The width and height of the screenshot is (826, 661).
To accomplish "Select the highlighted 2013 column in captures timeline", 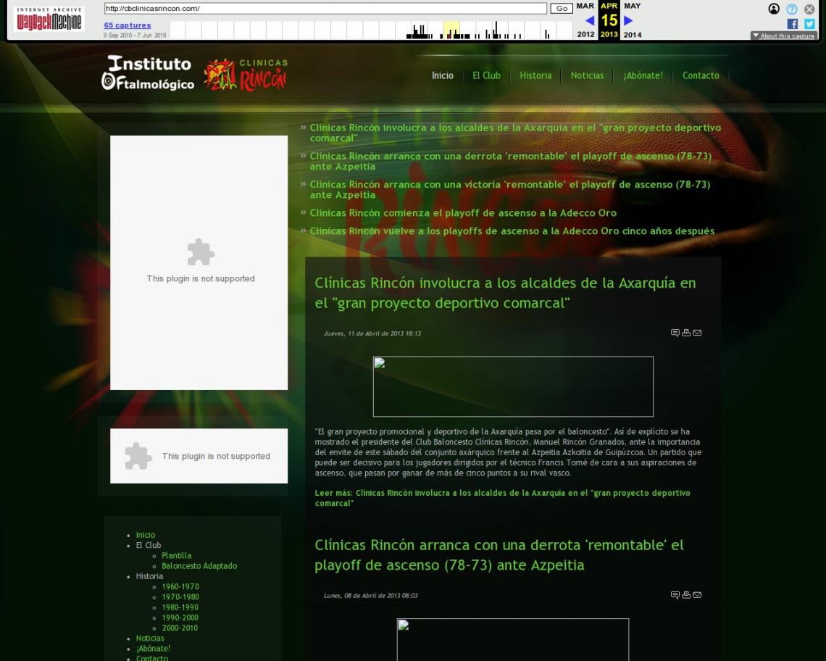I will 451,30.
